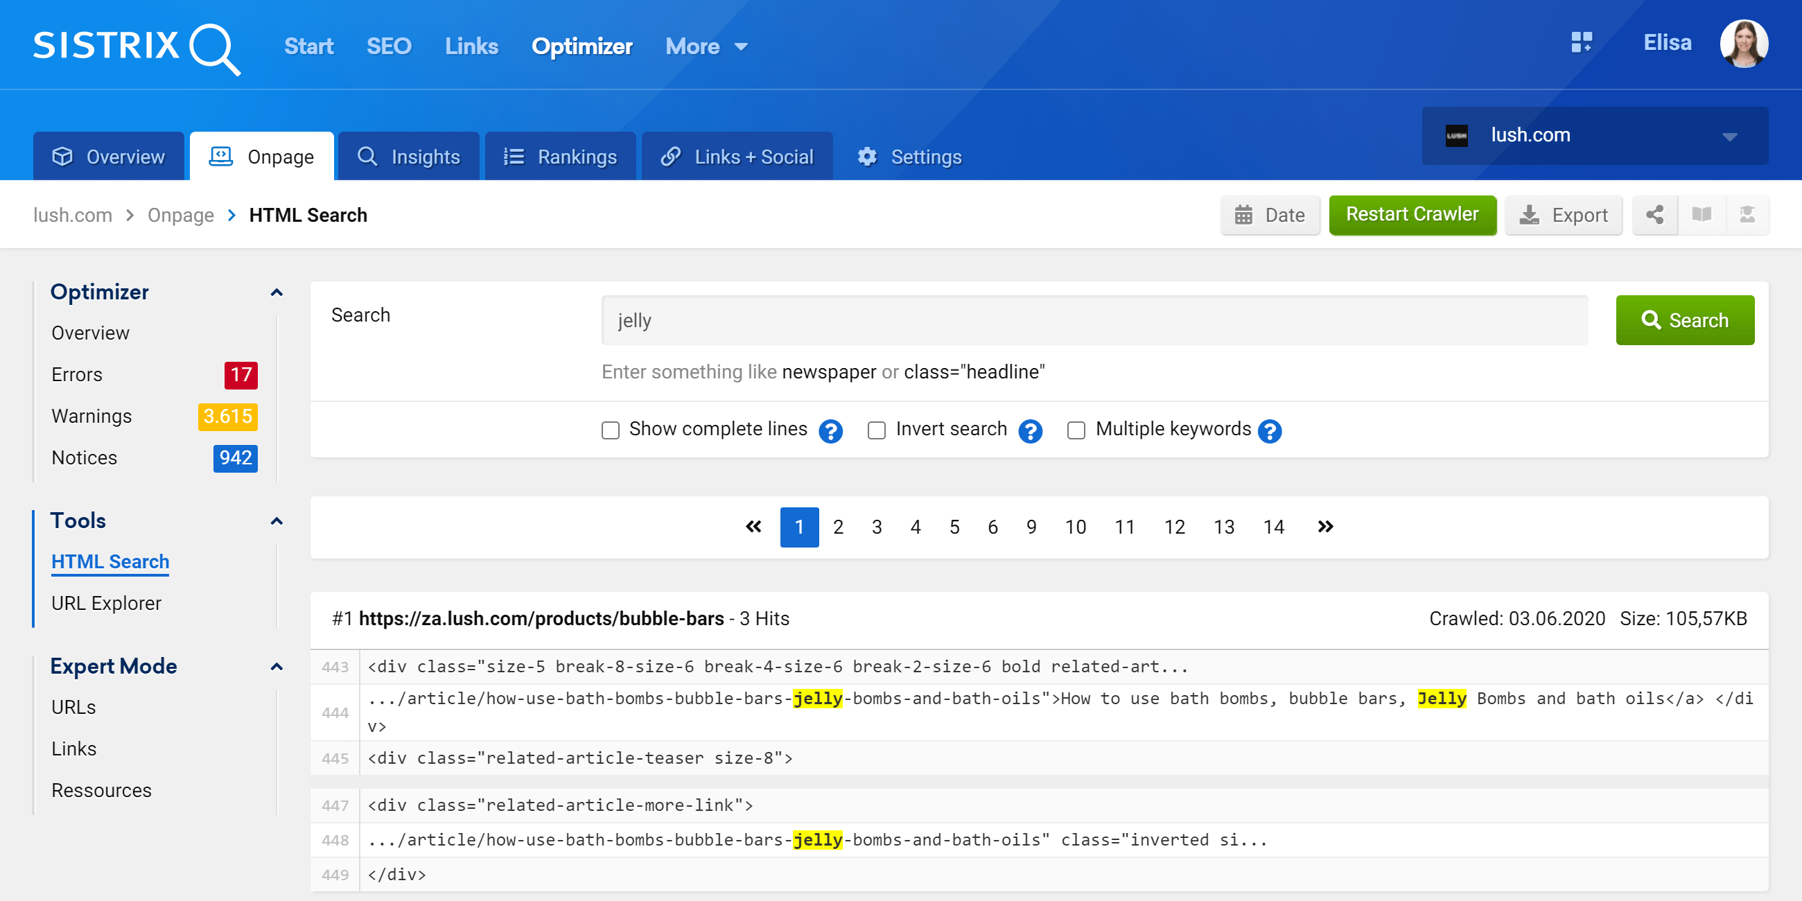Open the Start navigation item
Image resolution: width=1802 pixels, height=901 pixels.
pyautogui.click(x=308, y=47)
